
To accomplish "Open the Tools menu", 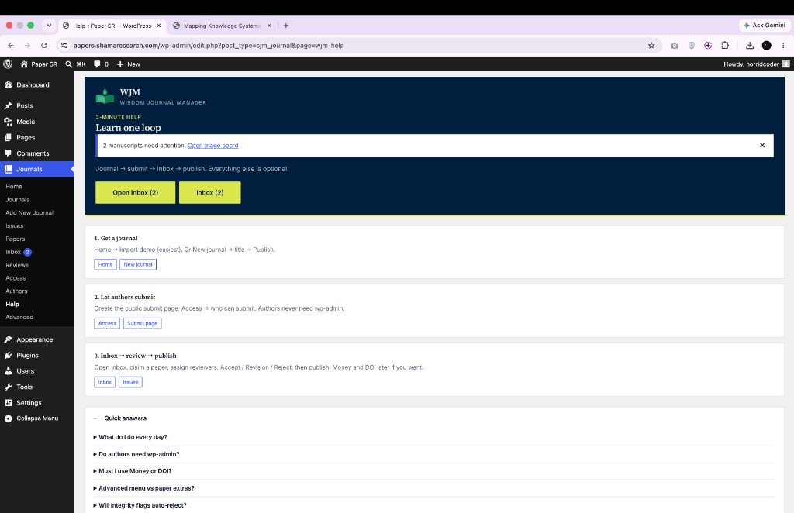I will click(24, 387).
